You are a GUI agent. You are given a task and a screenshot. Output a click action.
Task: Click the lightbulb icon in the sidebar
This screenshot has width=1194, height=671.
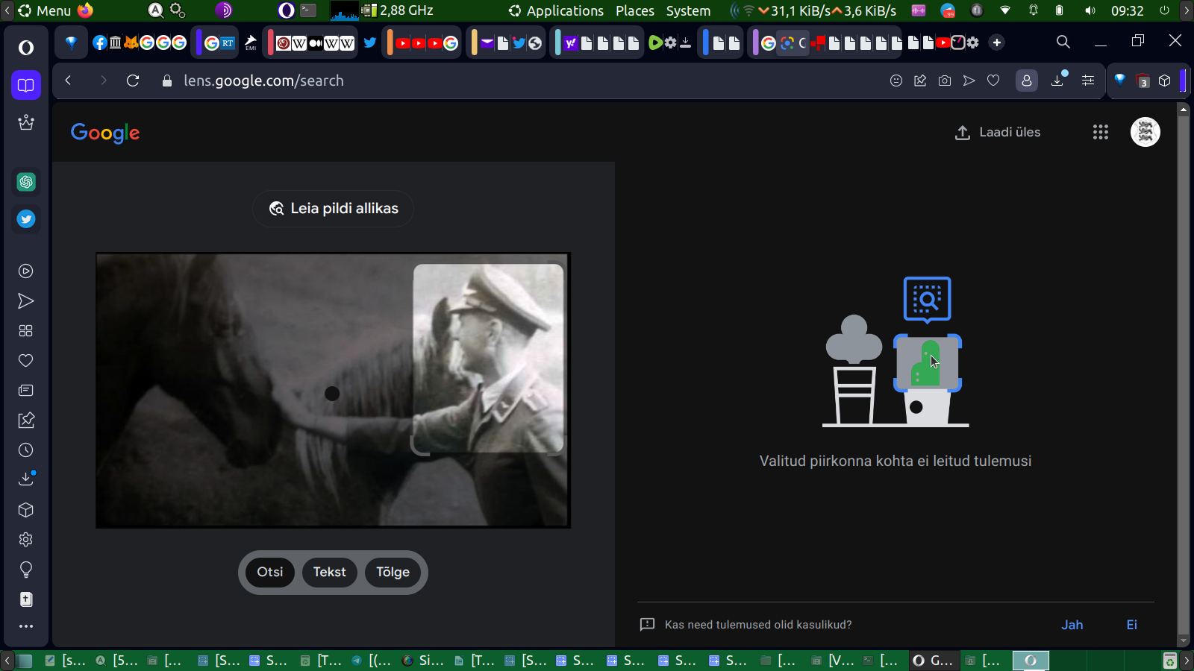pyautogui.click(x=26, y=570)
